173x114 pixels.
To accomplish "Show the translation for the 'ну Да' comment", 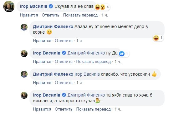I will click(94, 61).
